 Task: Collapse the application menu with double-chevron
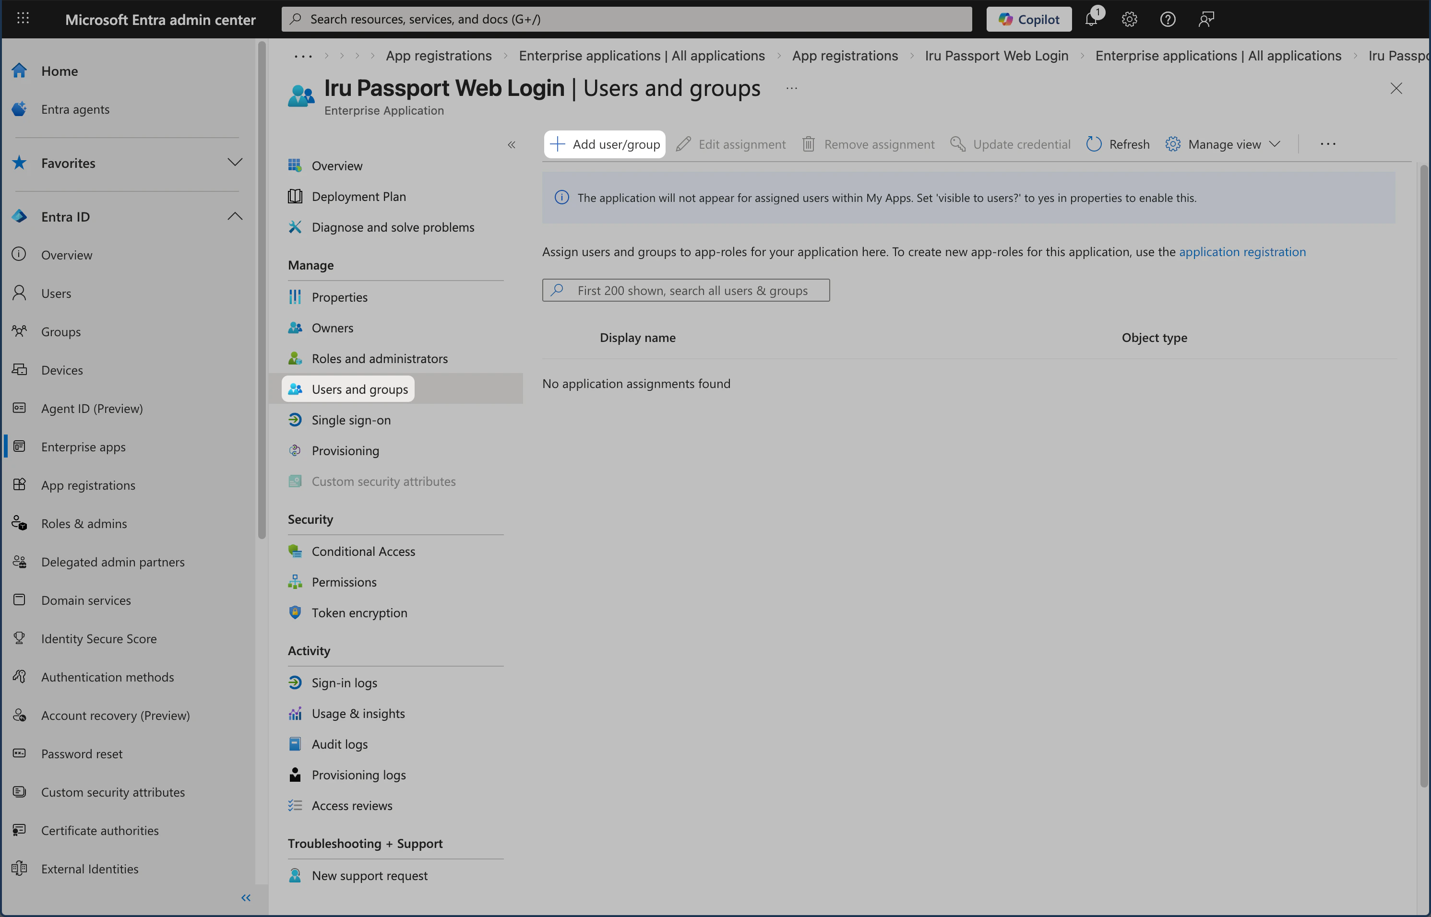click(511, 144)
